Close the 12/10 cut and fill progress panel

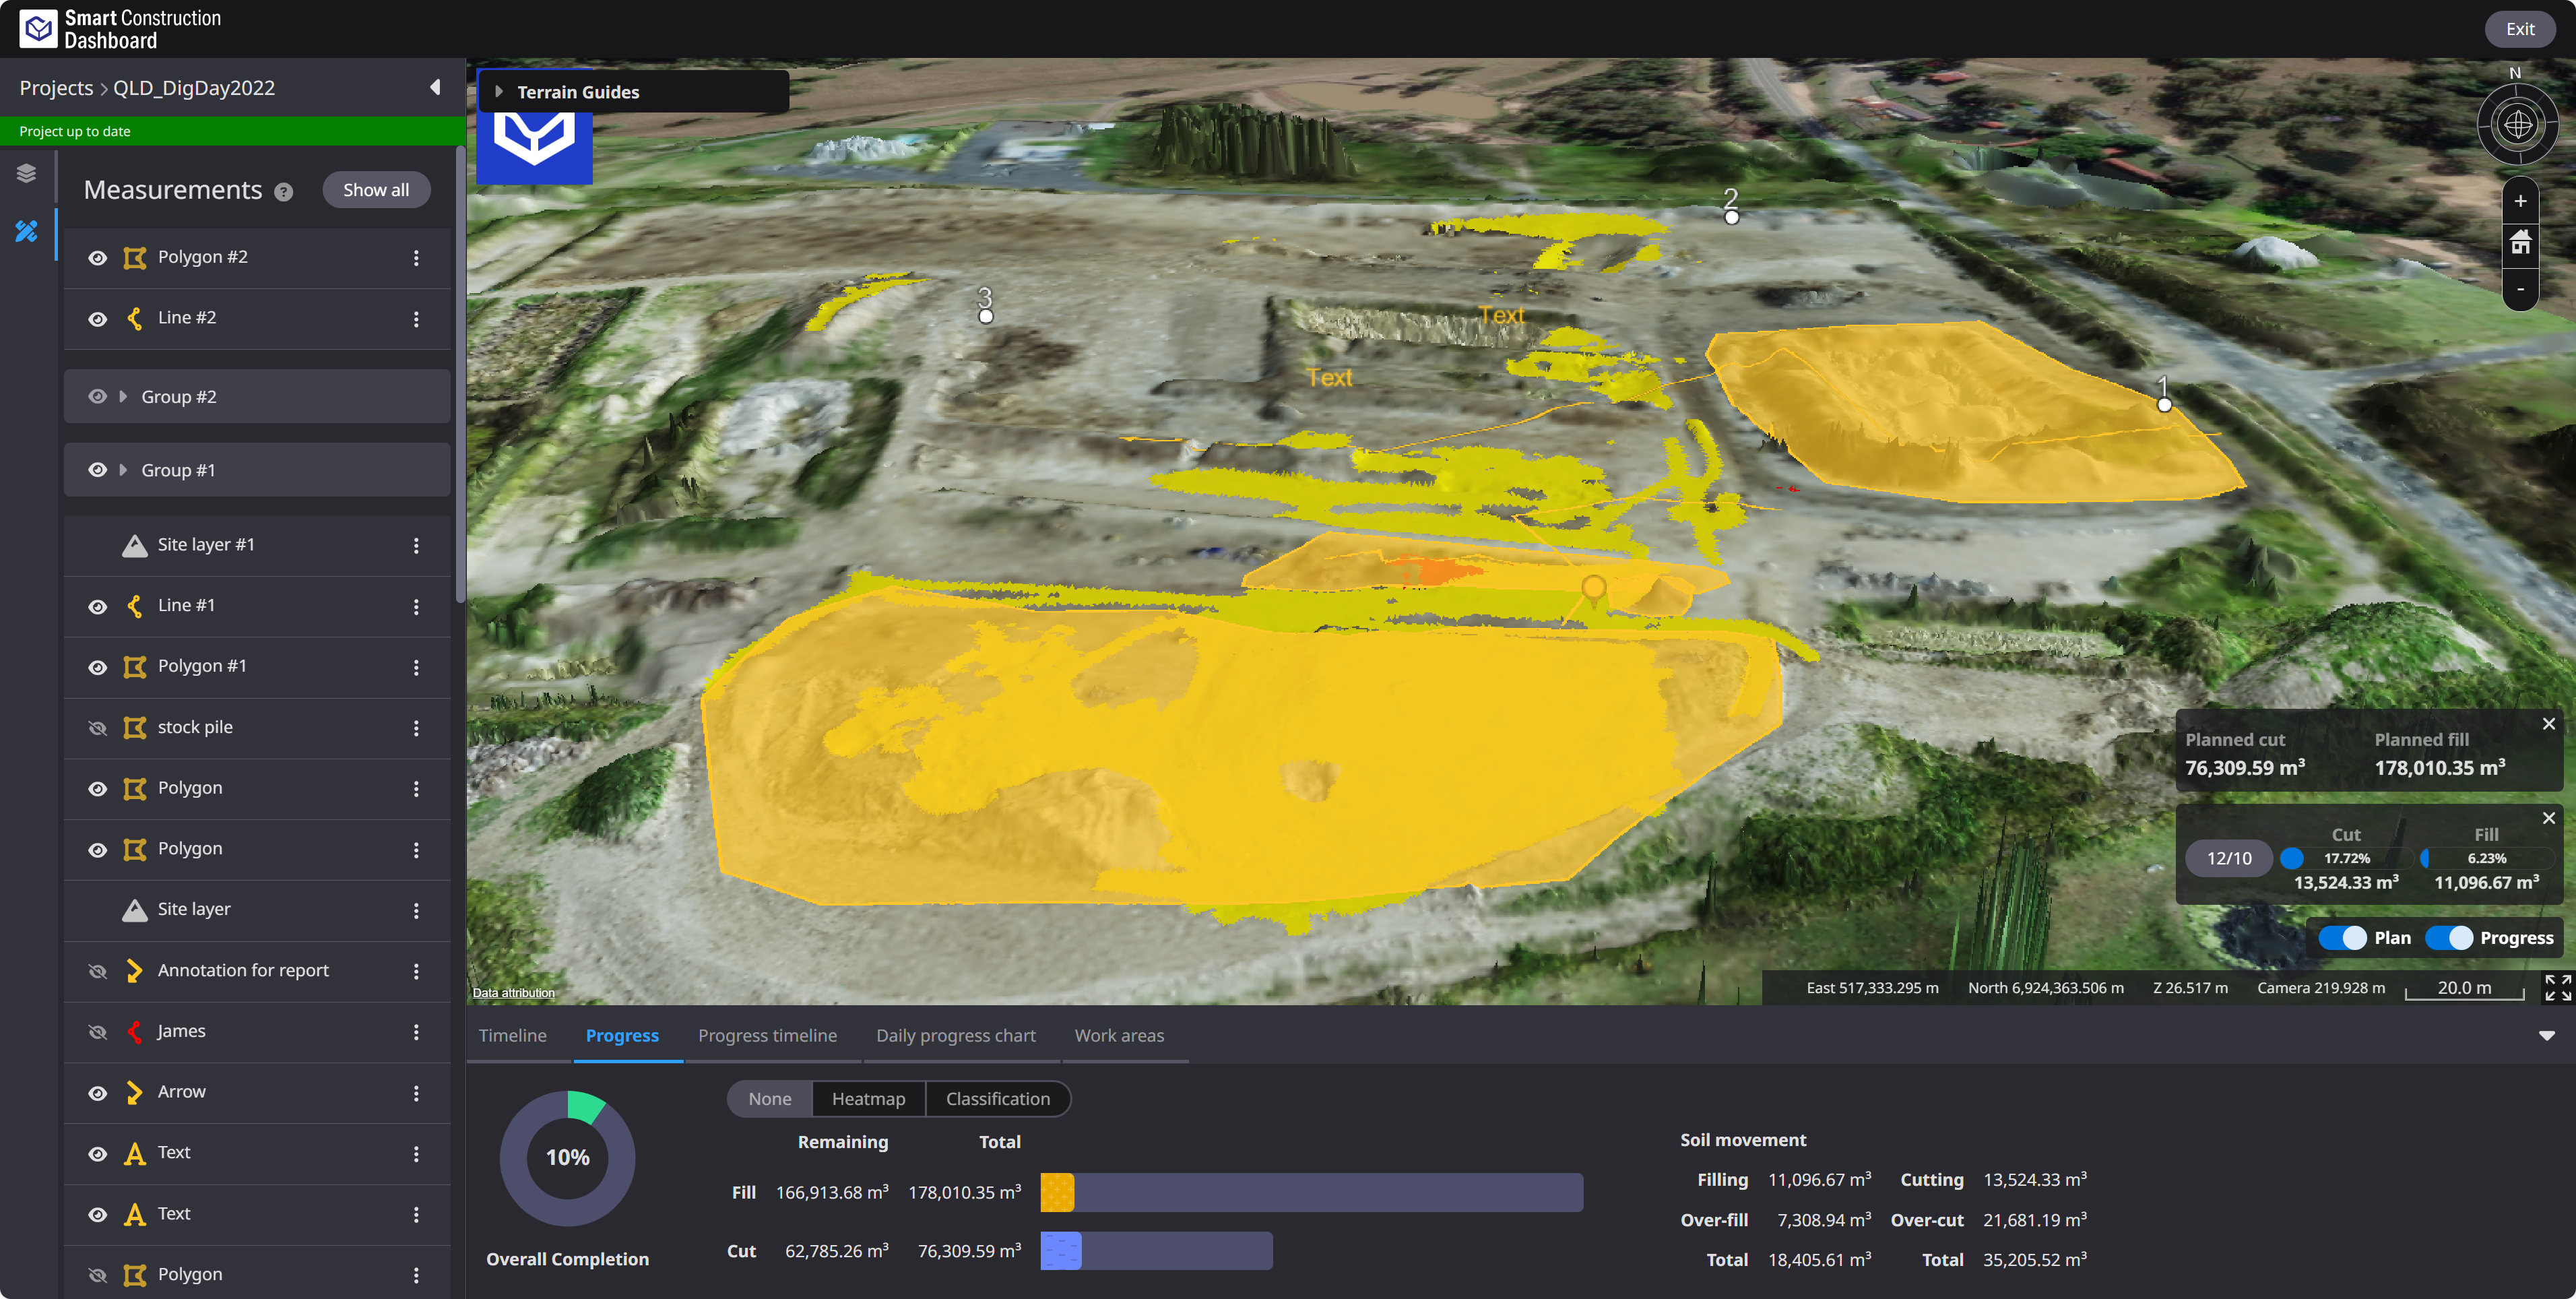tap(2549, 818)
